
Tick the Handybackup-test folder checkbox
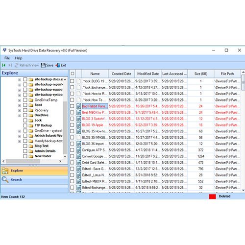coord(25,141)
